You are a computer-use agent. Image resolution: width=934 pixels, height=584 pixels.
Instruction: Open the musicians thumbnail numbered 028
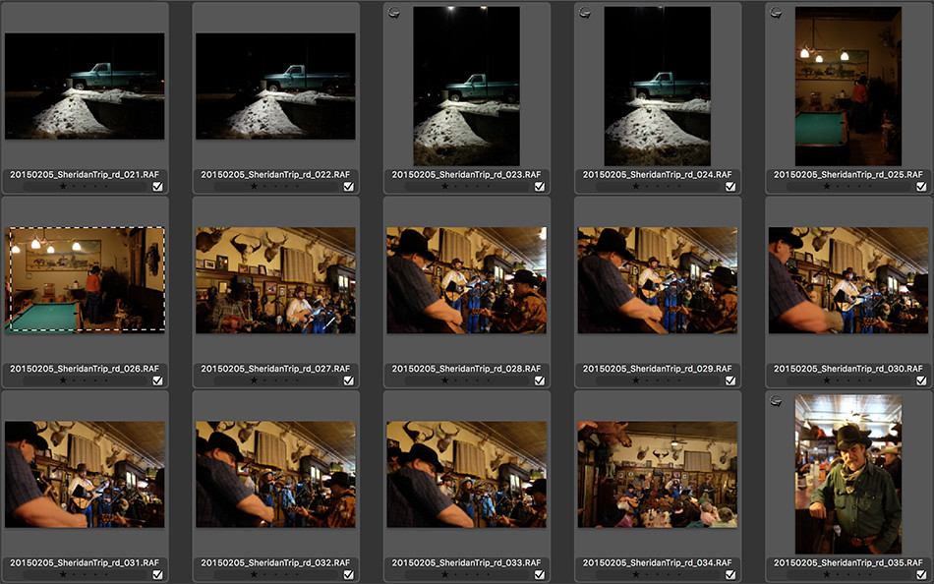click(466, 280)
